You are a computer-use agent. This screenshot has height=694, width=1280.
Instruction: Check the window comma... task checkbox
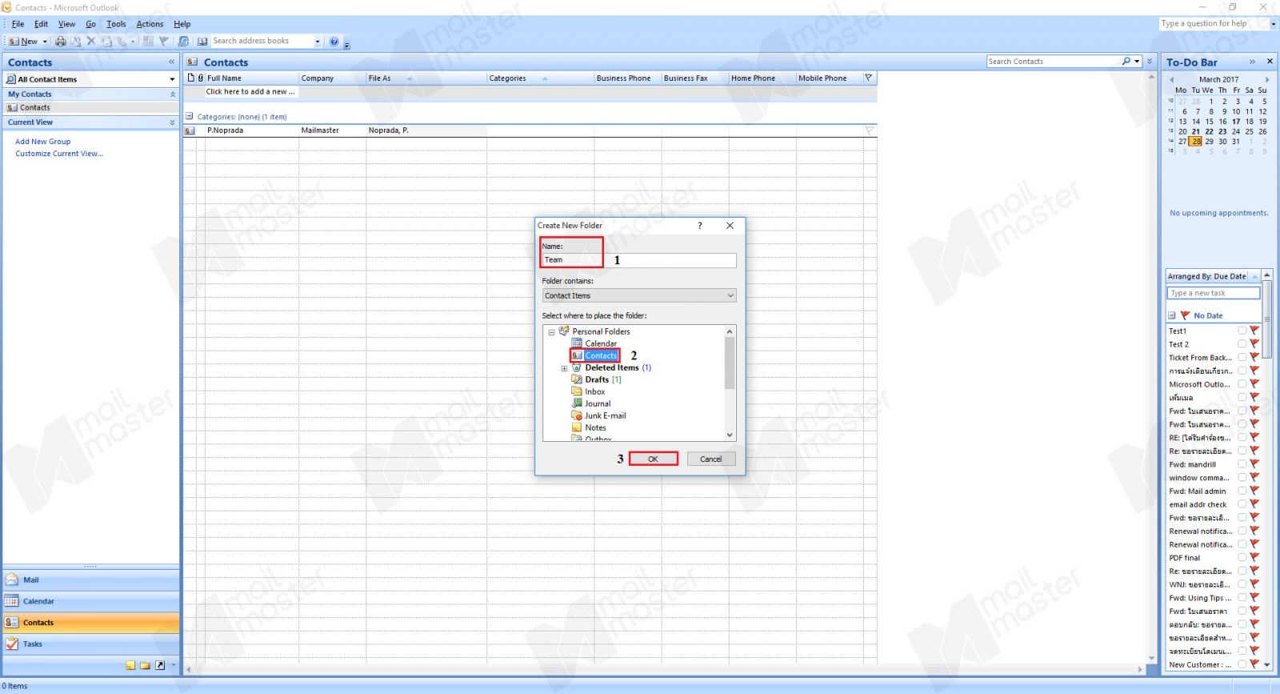click(x=1242, y=478)
